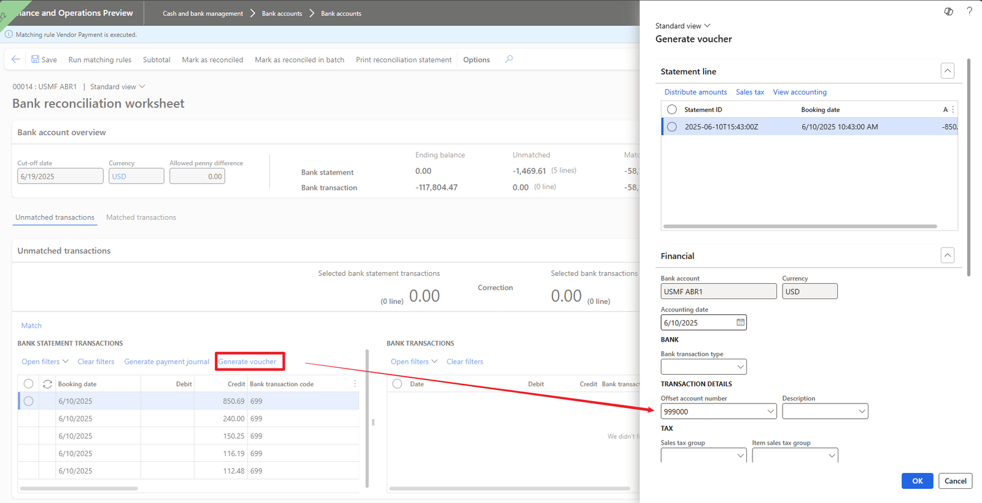Click Generate payment journal
Image resolution: width=982 pixels, height=503 pixels.
click(166, 362)
